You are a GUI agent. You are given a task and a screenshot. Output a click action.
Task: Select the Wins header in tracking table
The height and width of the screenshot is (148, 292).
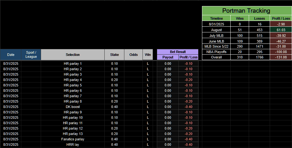coord(240,18)
